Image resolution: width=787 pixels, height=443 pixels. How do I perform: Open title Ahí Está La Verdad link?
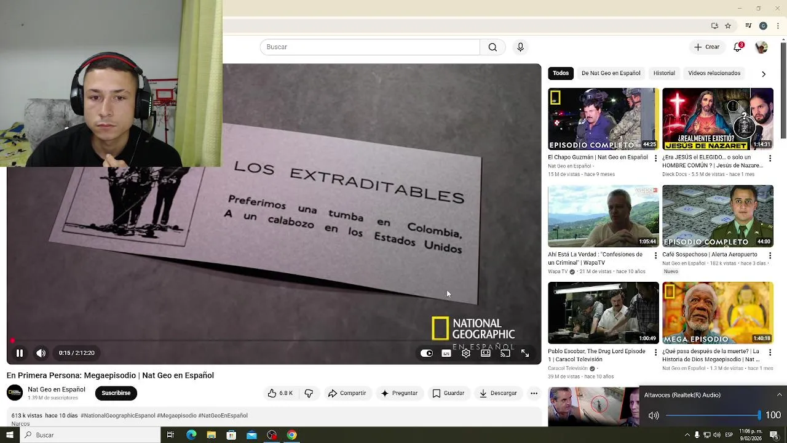pos(595,258)
